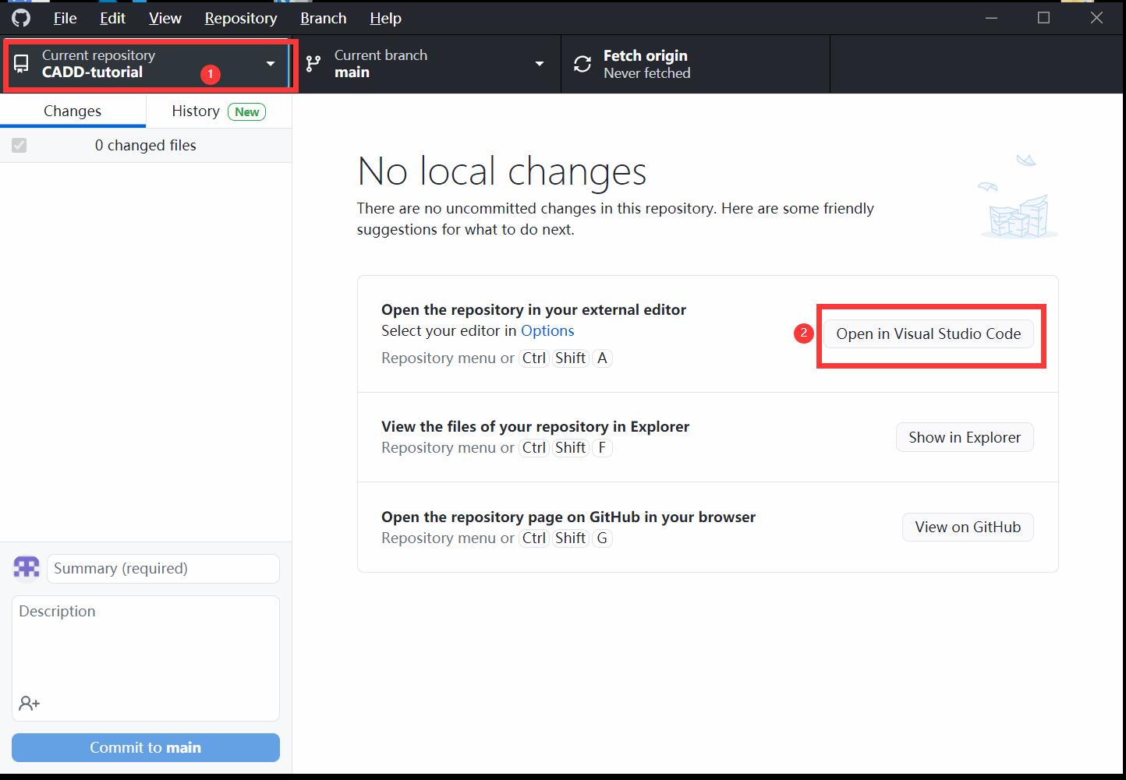Viewport: 1126px width, 780px height.
Task: Click the Fetch origin sync arrows icon
Action: [x=582, y=64]
